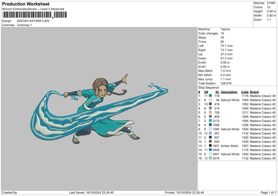Image resolution: width=278 pixels, height=196 pixels.
Task: Pick the white swatch in stop row 15
Action: 210,154
